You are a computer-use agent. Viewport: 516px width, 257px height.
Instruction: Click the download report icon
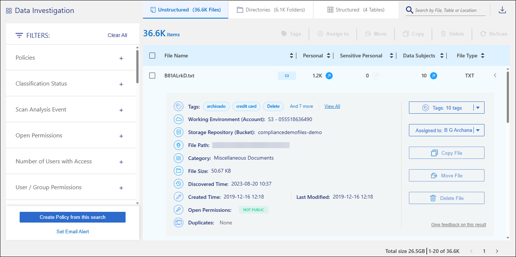[x=502, y=10]
